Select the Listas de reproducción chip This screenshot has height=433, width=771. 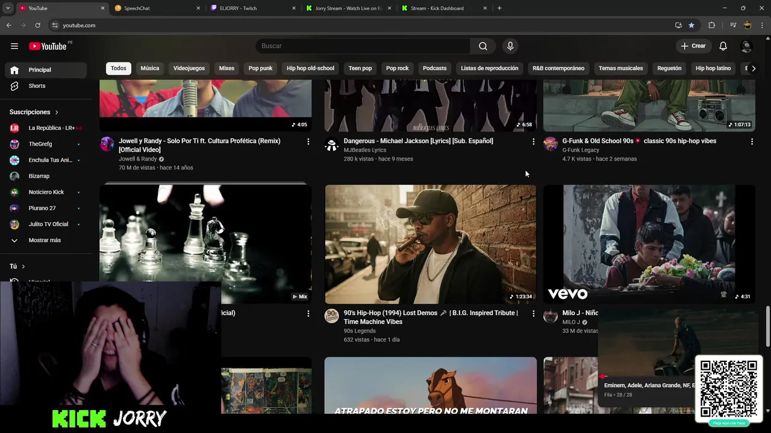(x=490, y=69)
